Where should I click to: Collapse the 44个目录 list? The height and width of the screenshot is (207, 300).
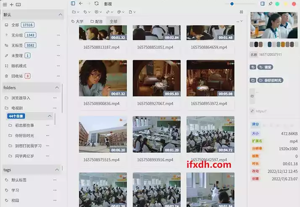[50, 116]
